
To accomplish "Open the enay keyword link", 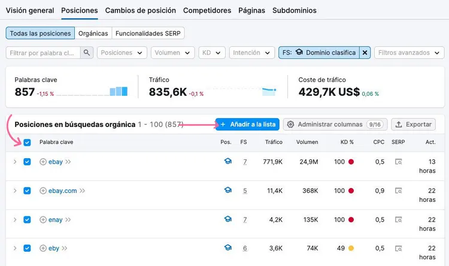I will [55, 220].
